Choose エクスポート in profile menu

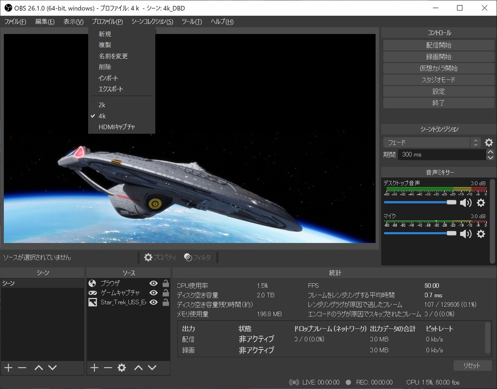(x=122, y=89)
